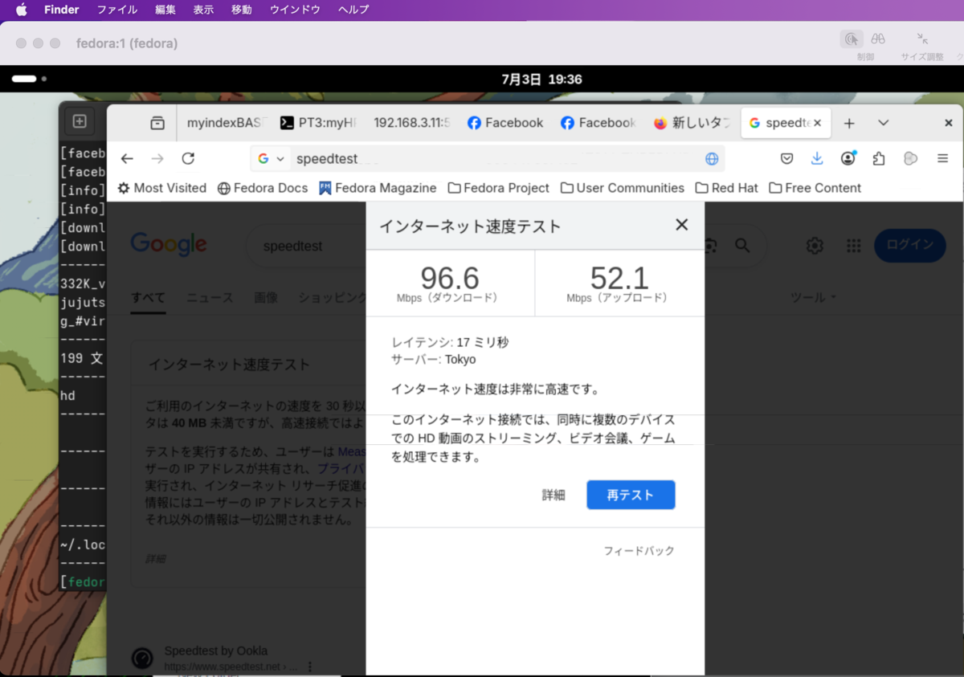Screen dimensions: 964x677
Task: Click the new tab plus button in terminal window
Action: 80,121
